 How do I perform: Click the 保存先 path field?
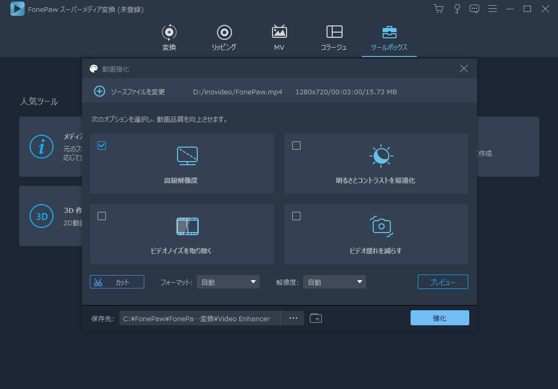tap(200, 319)
